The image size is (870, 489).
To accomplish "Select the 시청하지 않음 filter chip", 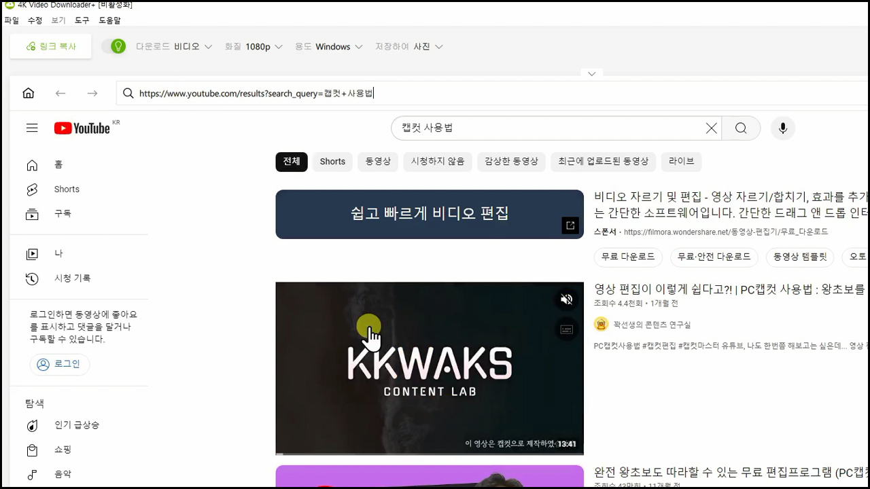I will 438,162.
